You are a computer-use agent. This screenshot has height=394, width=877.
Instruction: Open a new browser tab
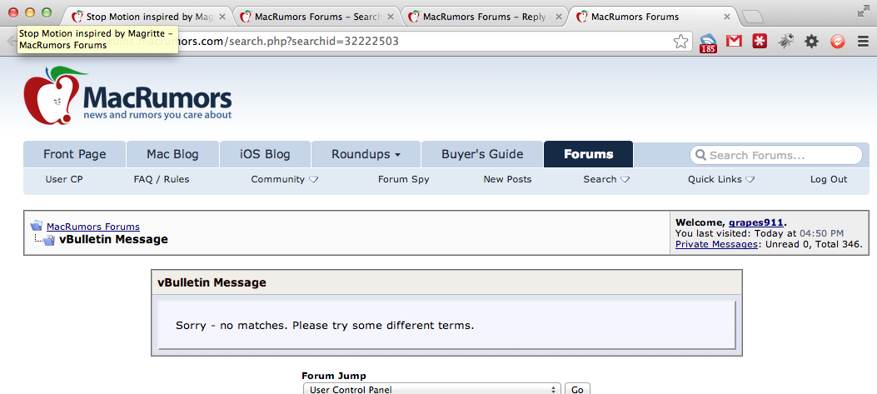752,17
